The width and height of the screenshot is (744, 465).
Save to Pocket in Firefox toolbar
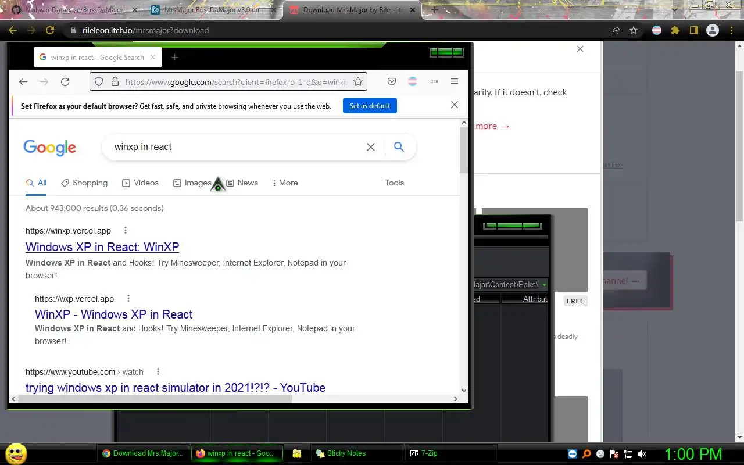[x=392, y=82]
